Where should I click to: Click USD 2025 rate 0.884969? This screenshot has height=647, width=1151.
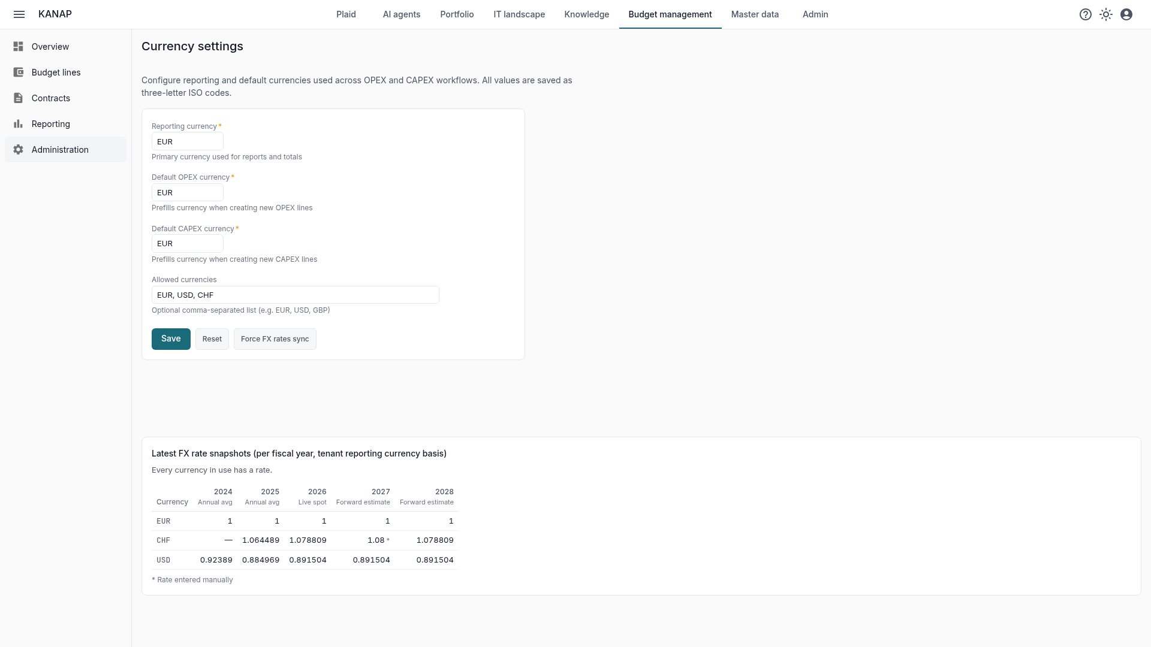coord(261,560)
